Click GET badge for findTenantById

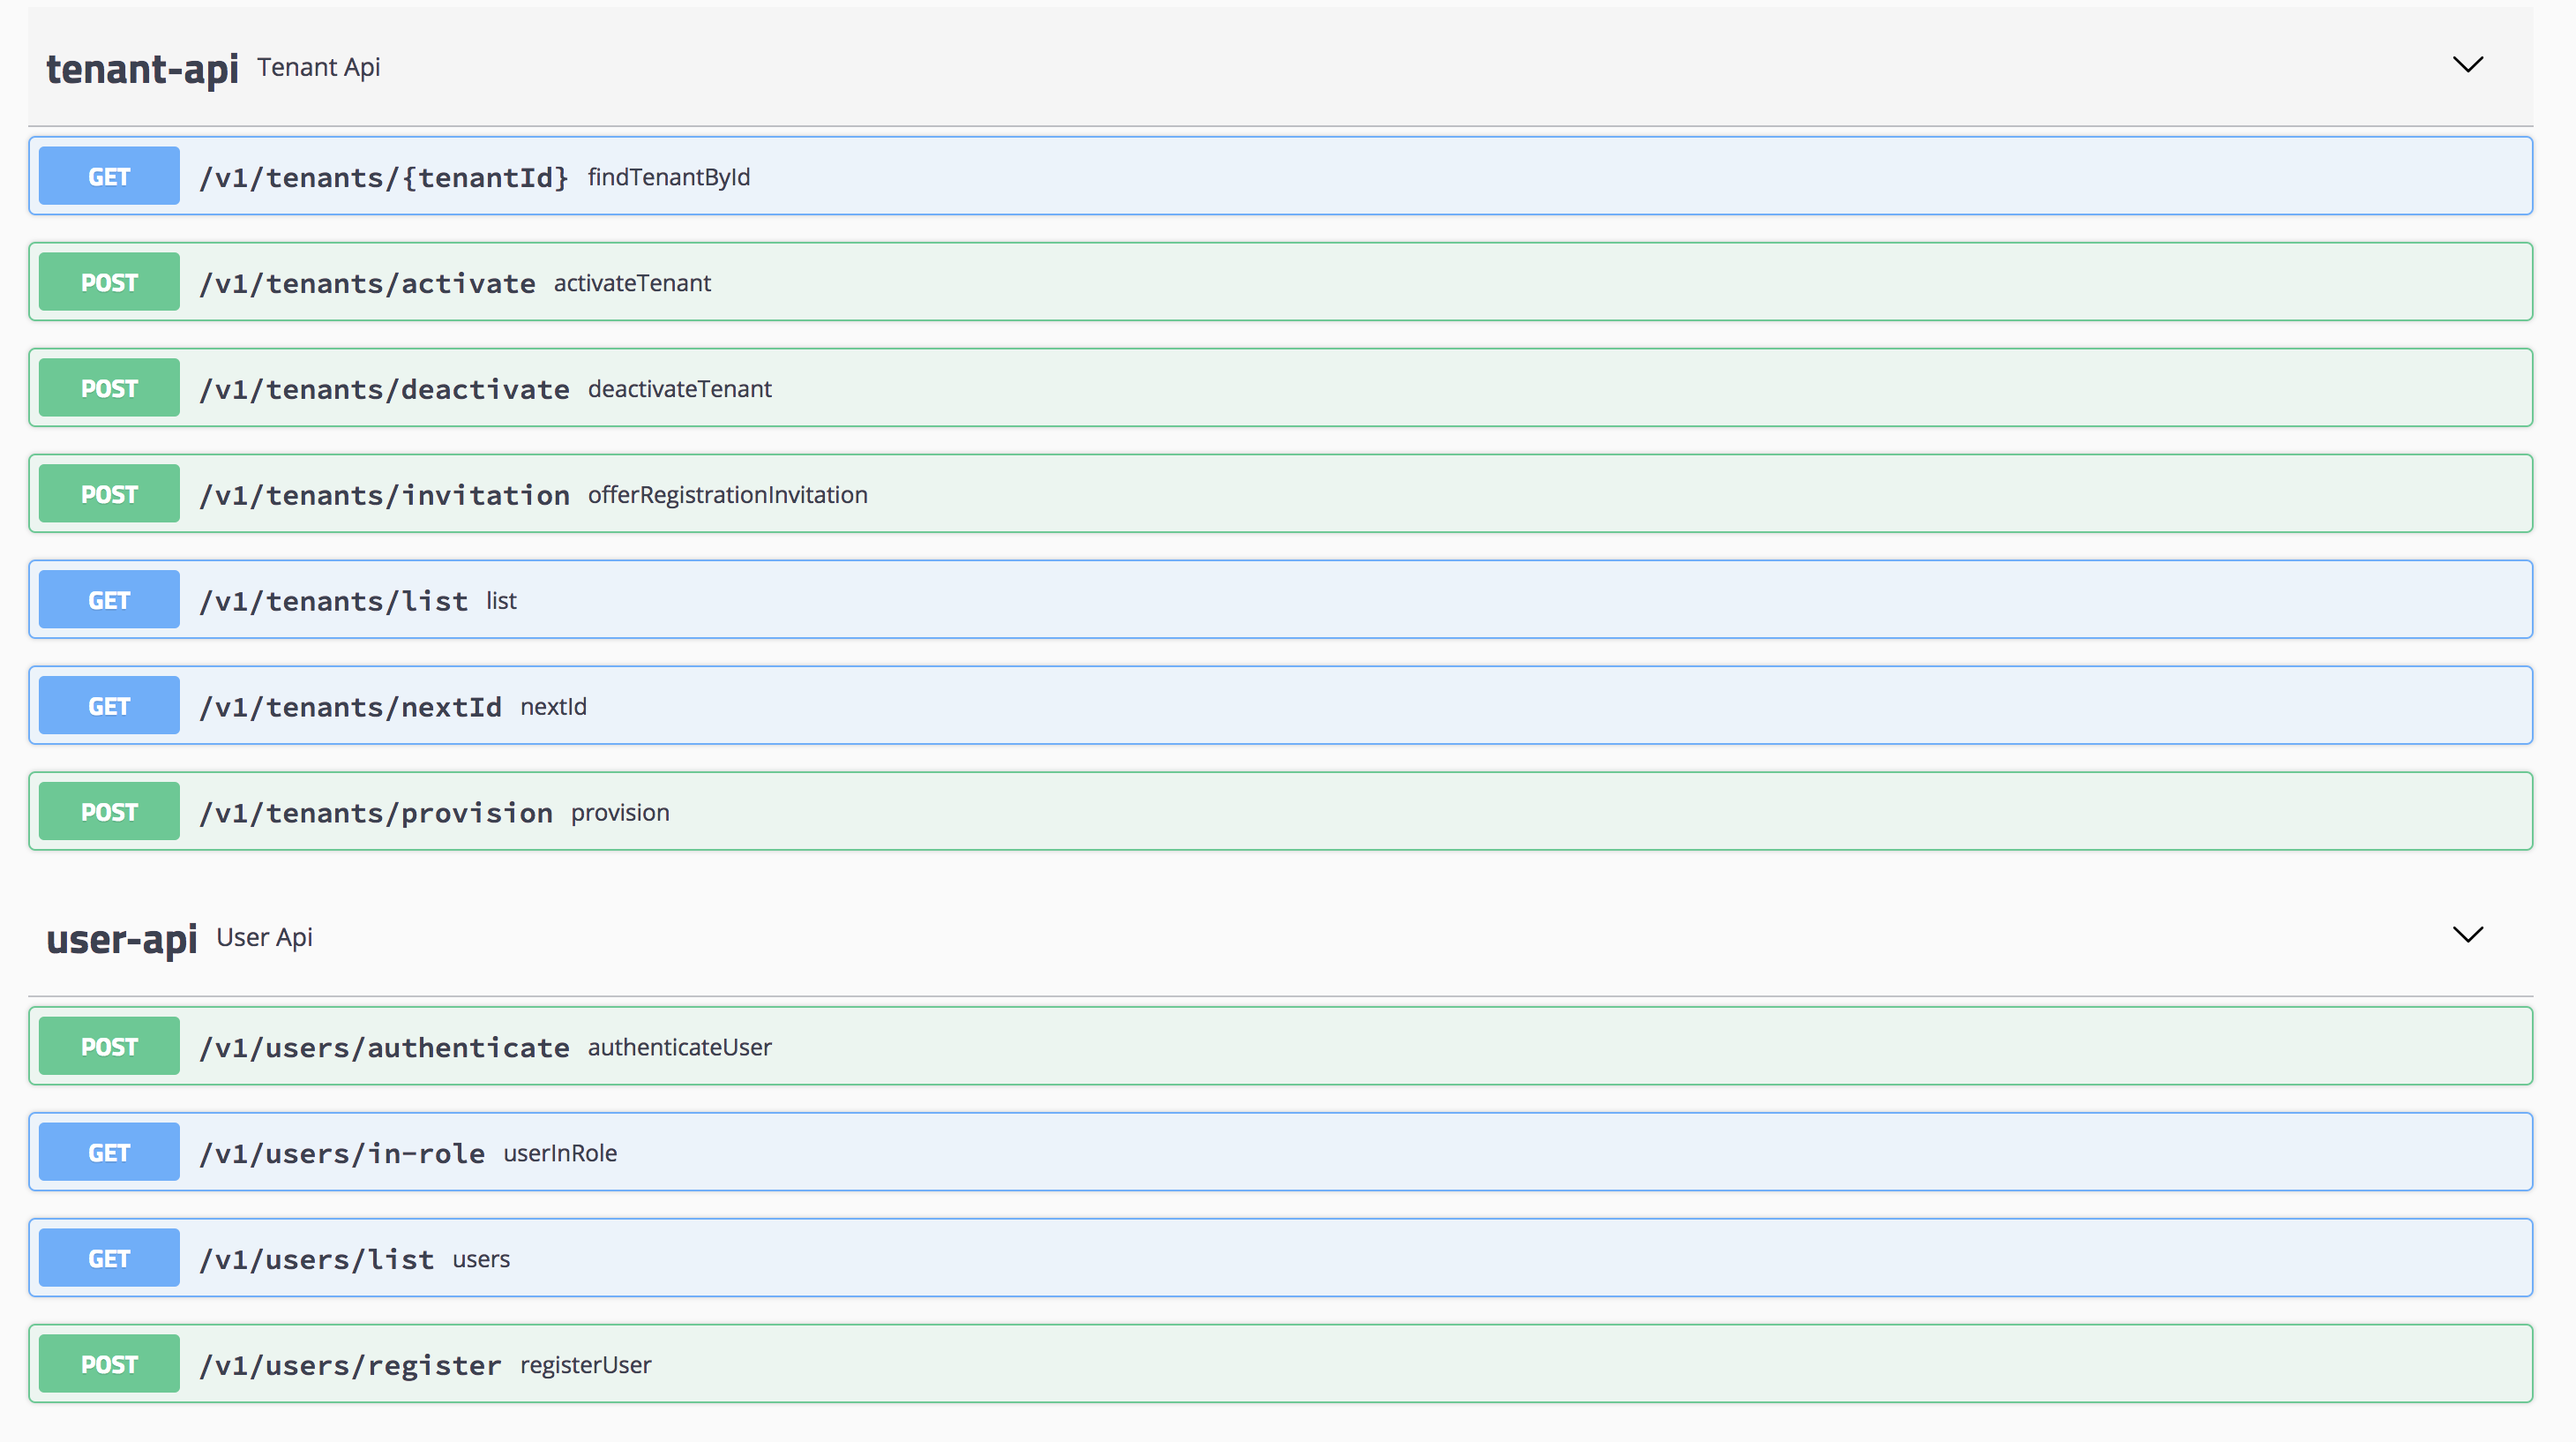[109, 177]
